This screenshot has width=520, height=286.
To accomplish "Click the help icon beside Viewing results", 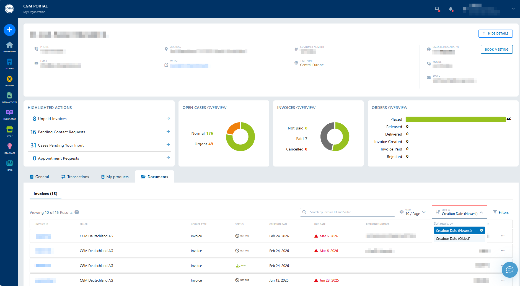I will 77,212.
